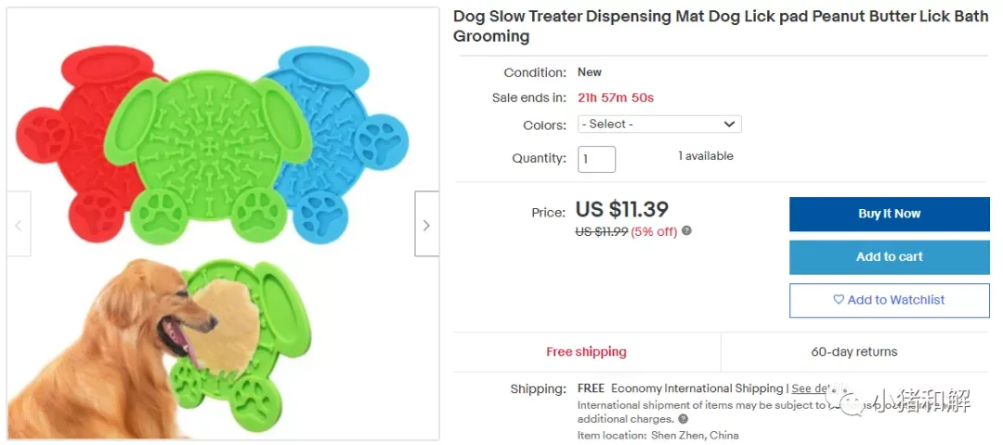The height and width of the screenshot is (445, 1003).
Task: Click the previous image arrow on gallery
Action: 19,225
